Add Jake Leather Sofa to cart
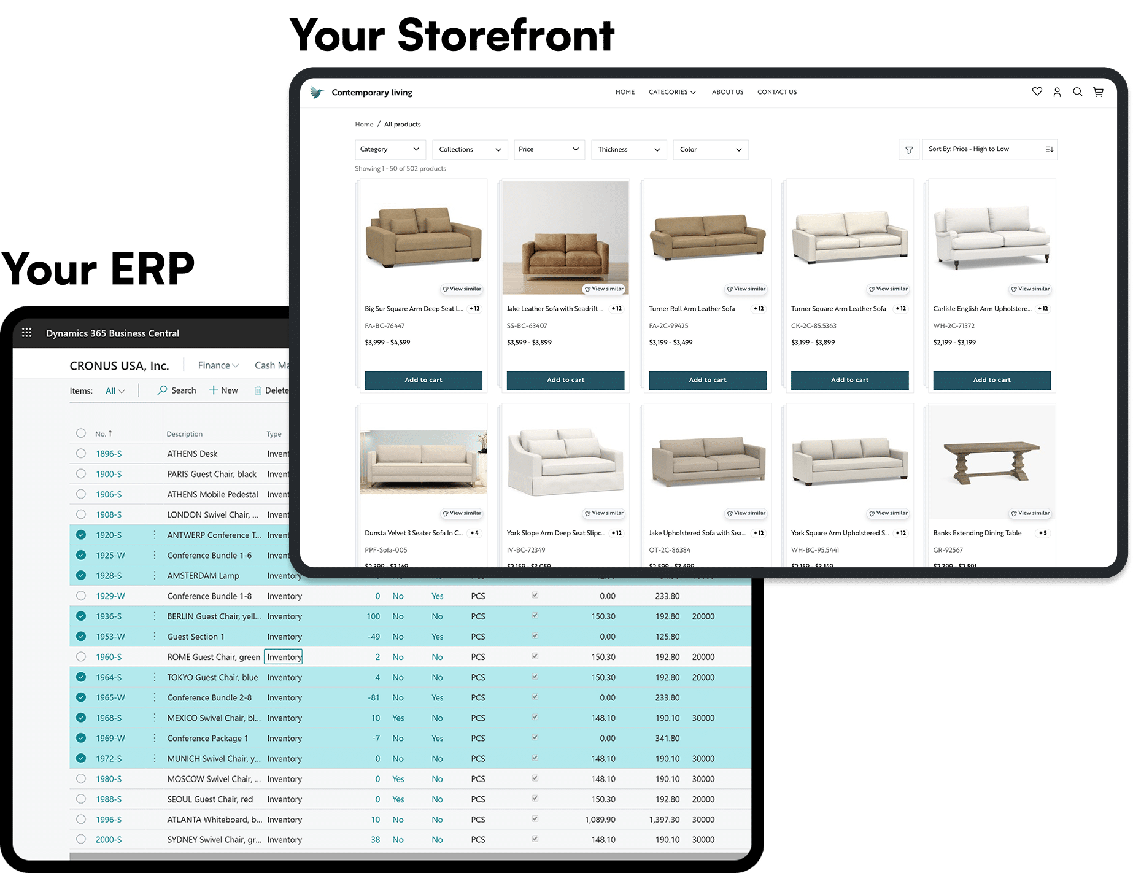Viewport: 1133px width, 873px height. click(565, 380)
